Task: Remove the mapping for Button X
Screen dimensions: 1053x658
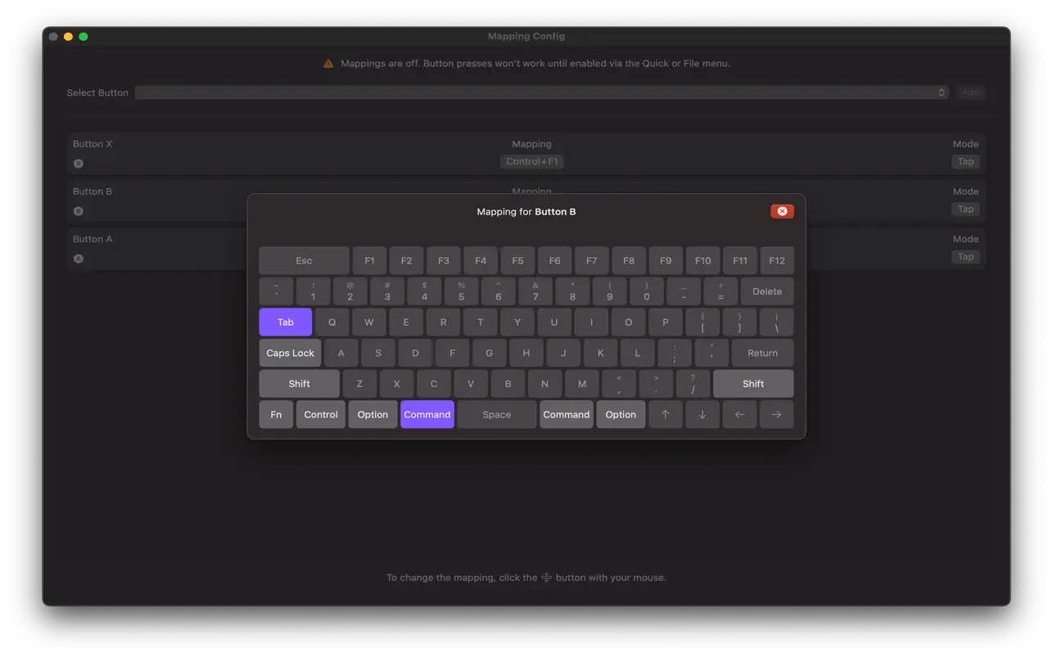Action: click(78, 163)
